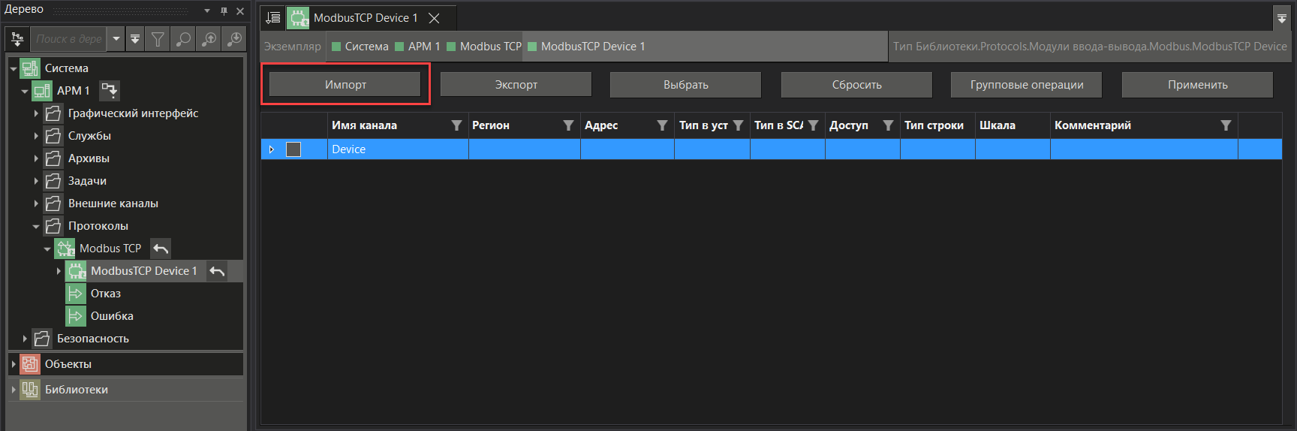Click the Службы folder icon
Image resolution: width=1297 pixels, height=431 pixels.
[x=53, y=136]
